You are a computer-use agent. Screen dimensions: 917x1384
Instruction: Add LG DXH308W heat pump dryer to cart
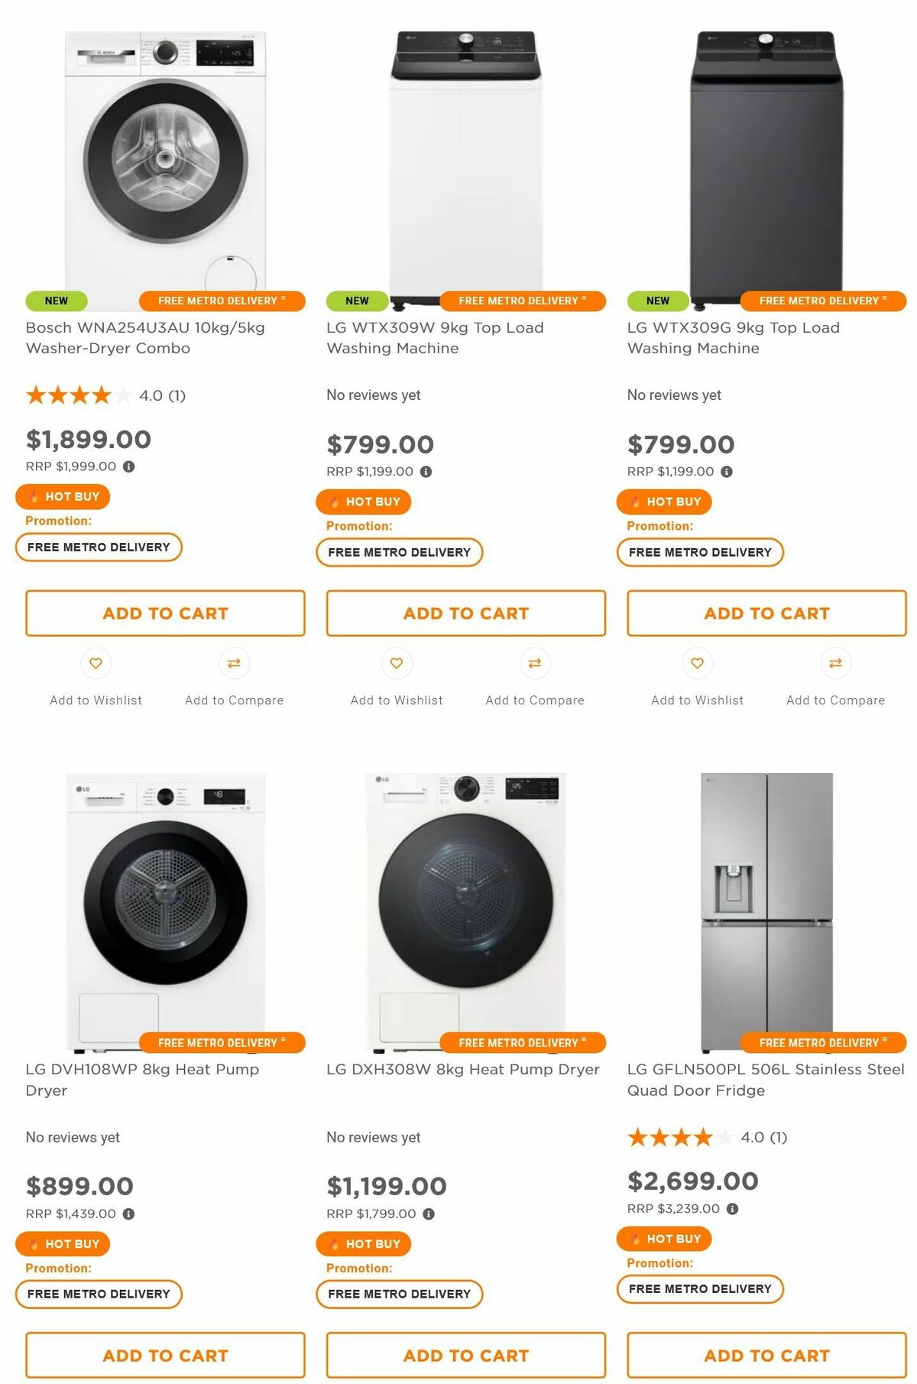pos(466,1355)
